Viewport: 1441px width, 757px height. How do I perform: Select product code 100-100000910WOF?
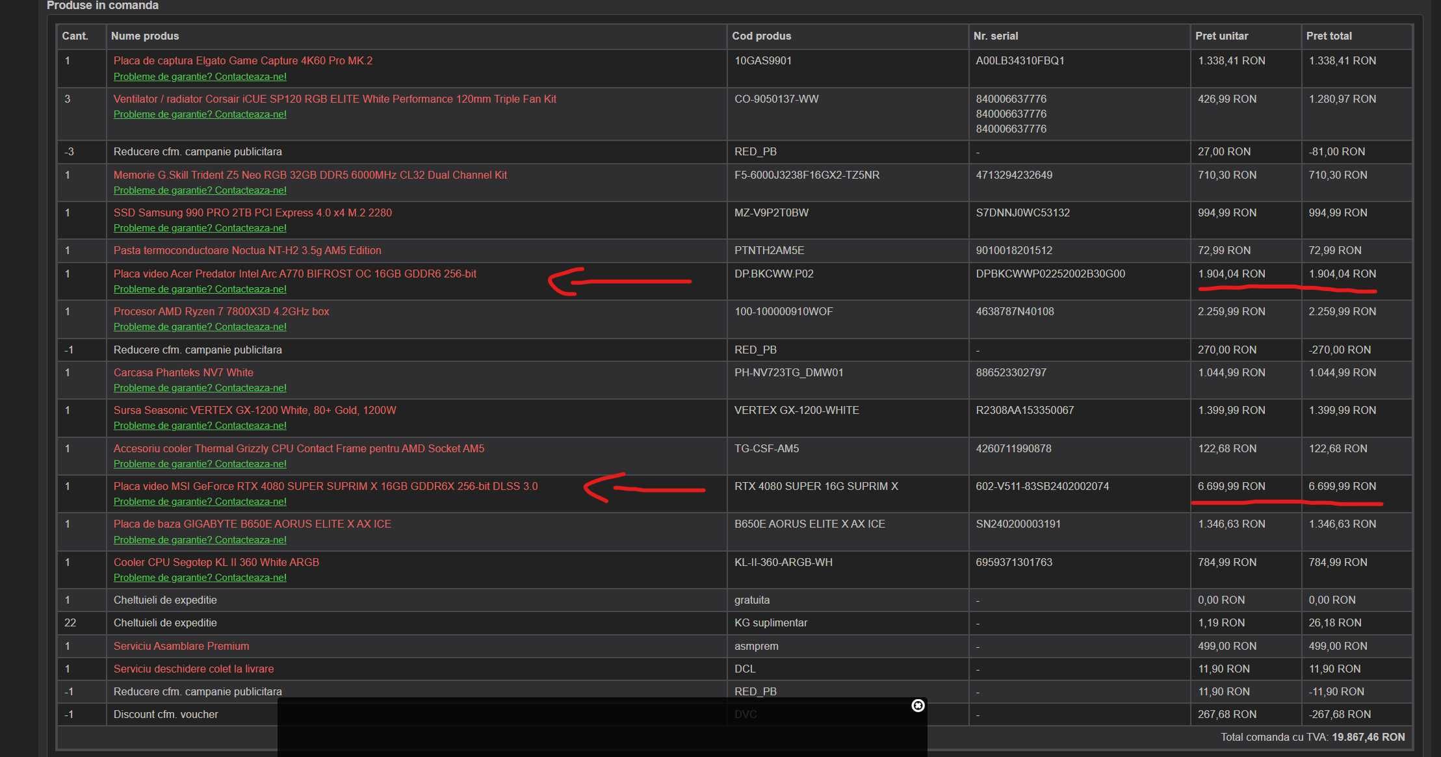click(784, 312)
